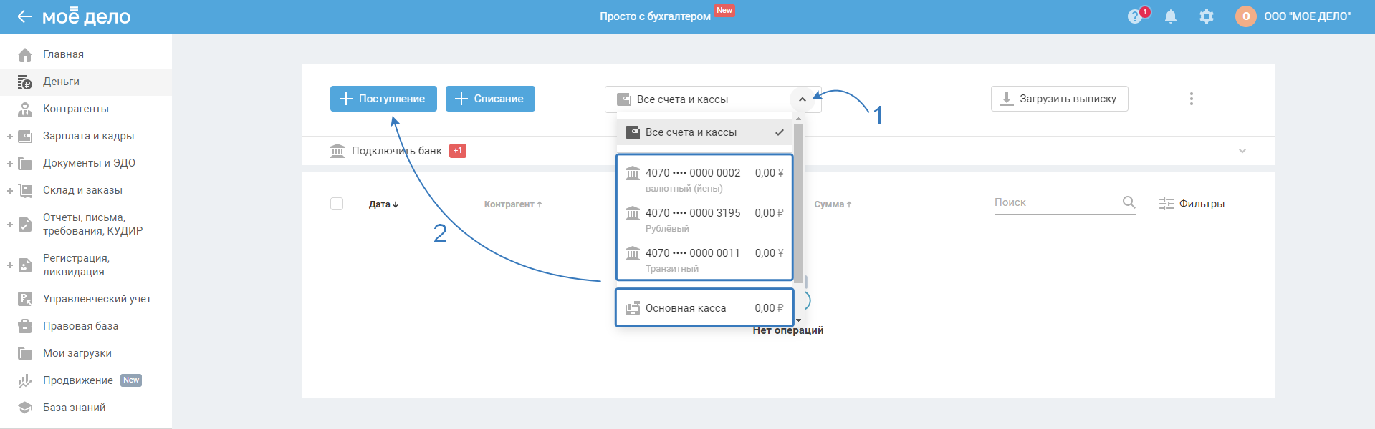Click the Управленческий учет icon
This screenshot has height=429, width=1375.
pyautogui.click(x=25, y=299)
